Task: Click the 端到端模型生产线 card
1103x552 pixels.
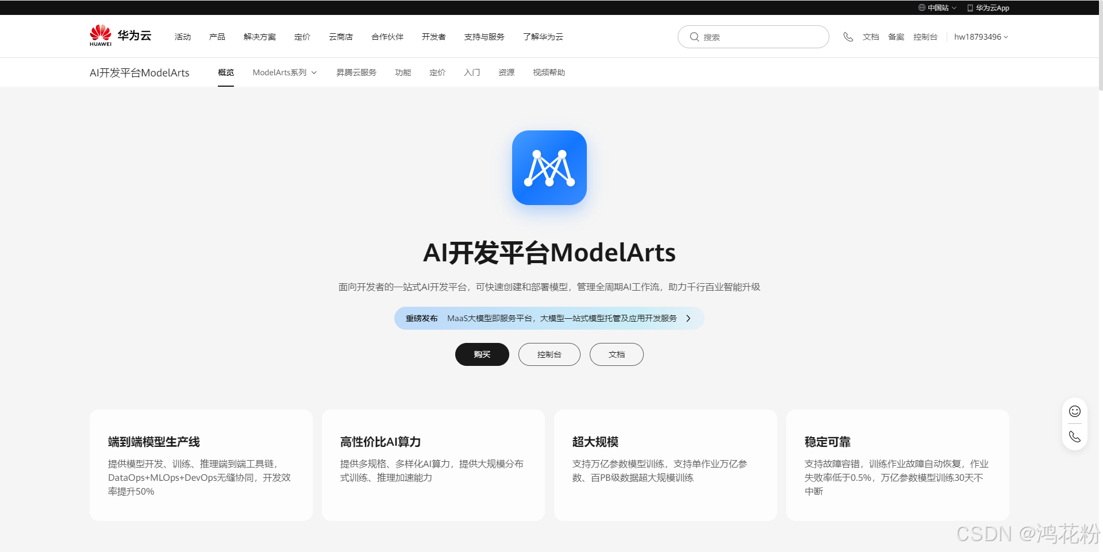Action: point(201,465)
